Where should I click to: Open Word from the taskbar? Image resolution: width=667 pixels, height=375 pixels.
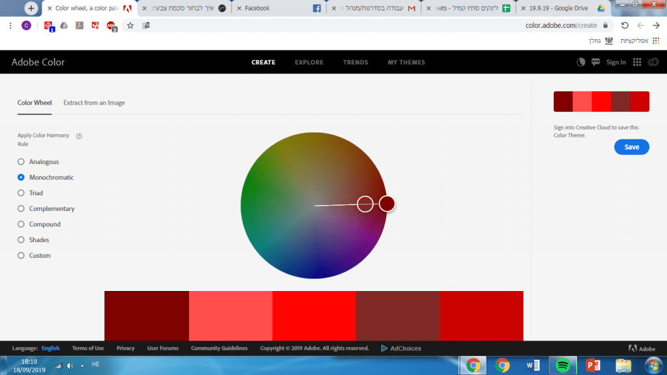[533, 365]
